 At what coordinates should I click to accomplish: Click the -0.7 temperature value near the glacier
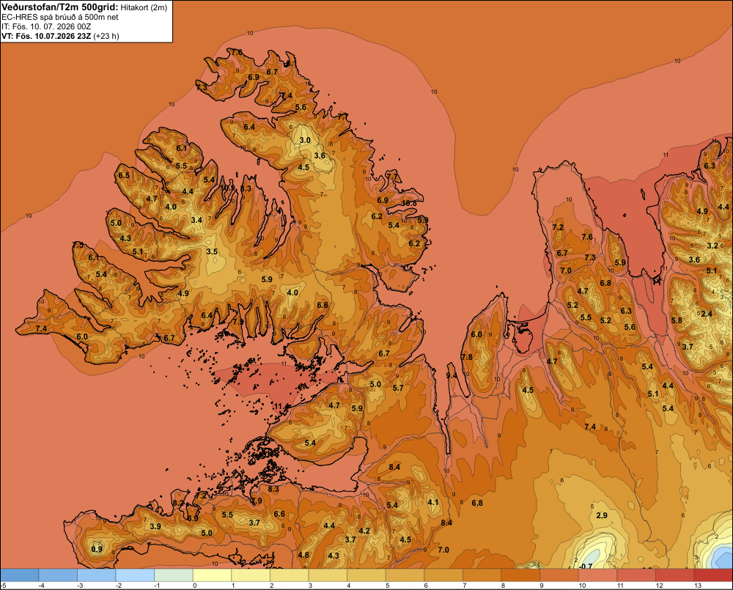585,566
